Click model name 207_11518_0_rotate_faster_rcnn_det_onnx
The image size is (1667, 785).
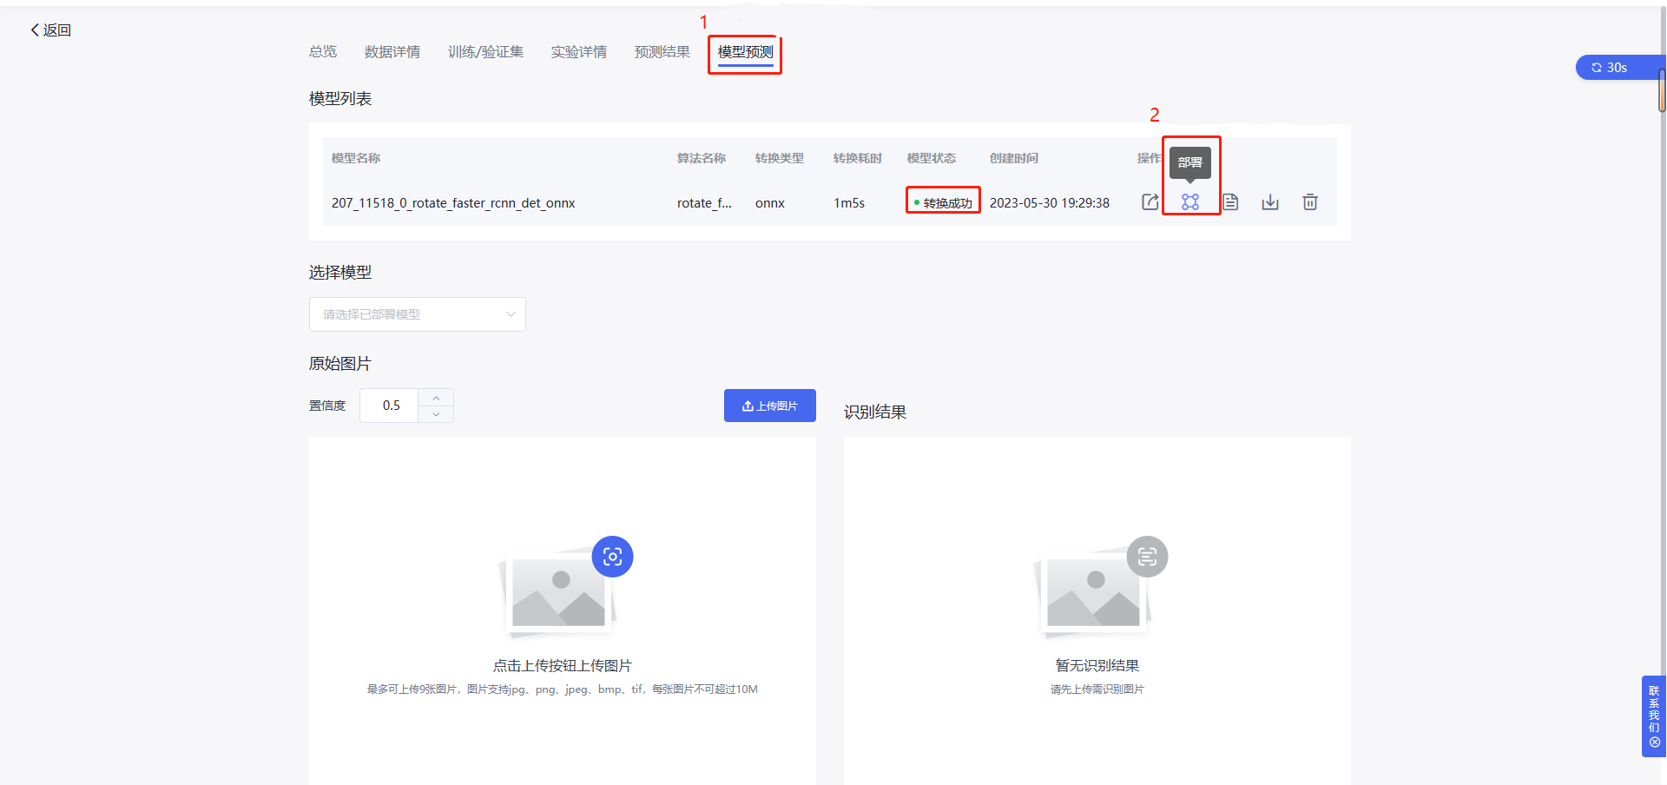tap(453, 203)
